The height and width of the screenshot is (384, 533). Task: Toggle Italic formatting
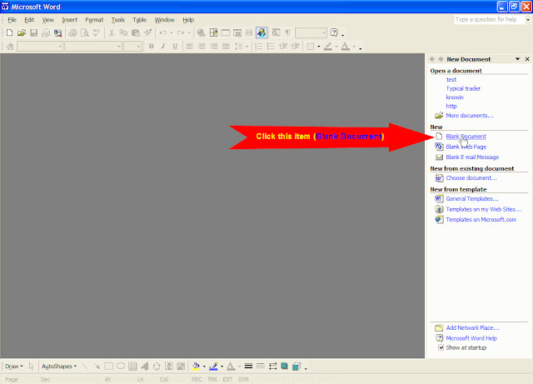(163, 47)
